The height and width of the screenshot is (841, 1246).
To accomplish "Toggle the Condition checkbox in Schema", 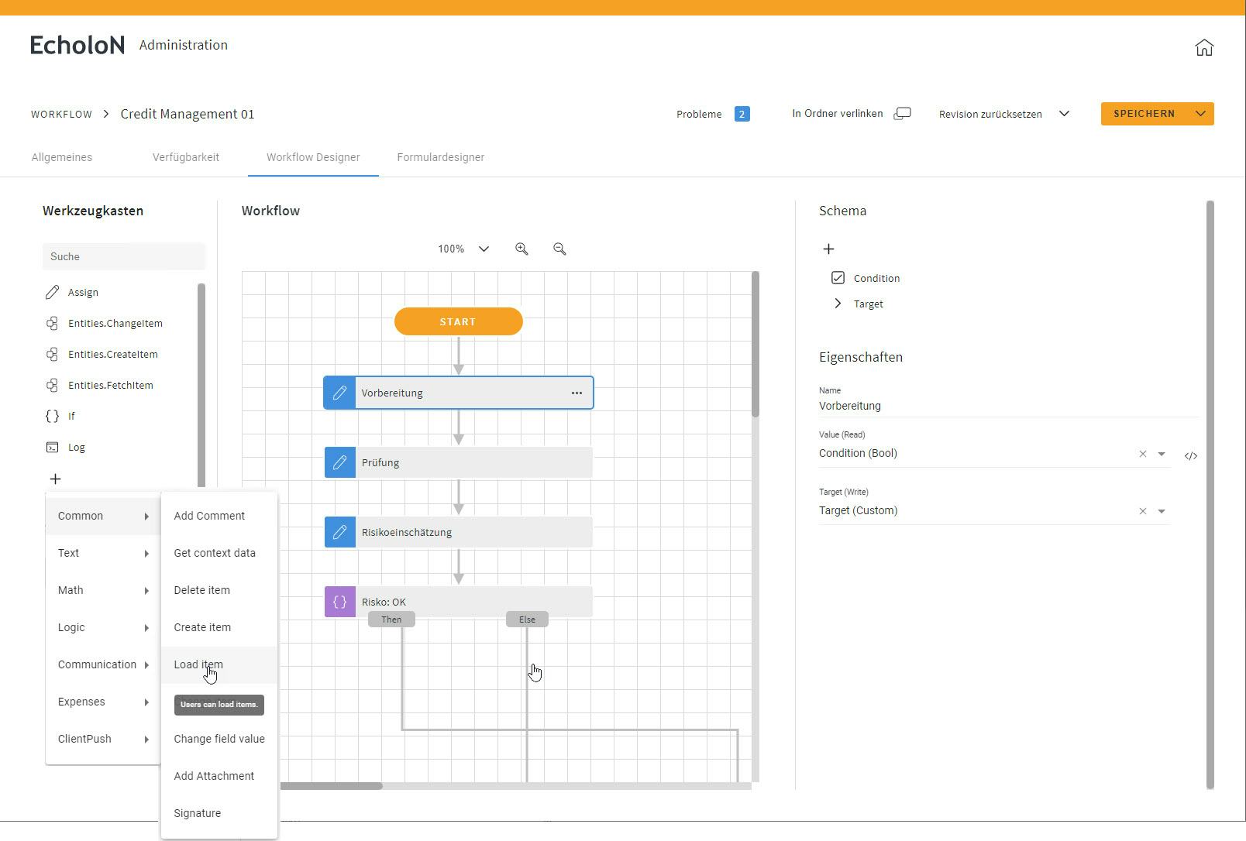I will click(838, 277).
